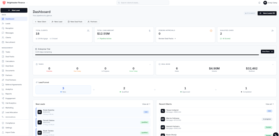
Task: Select the Approved funnel stage
Action: coord(185,90)
